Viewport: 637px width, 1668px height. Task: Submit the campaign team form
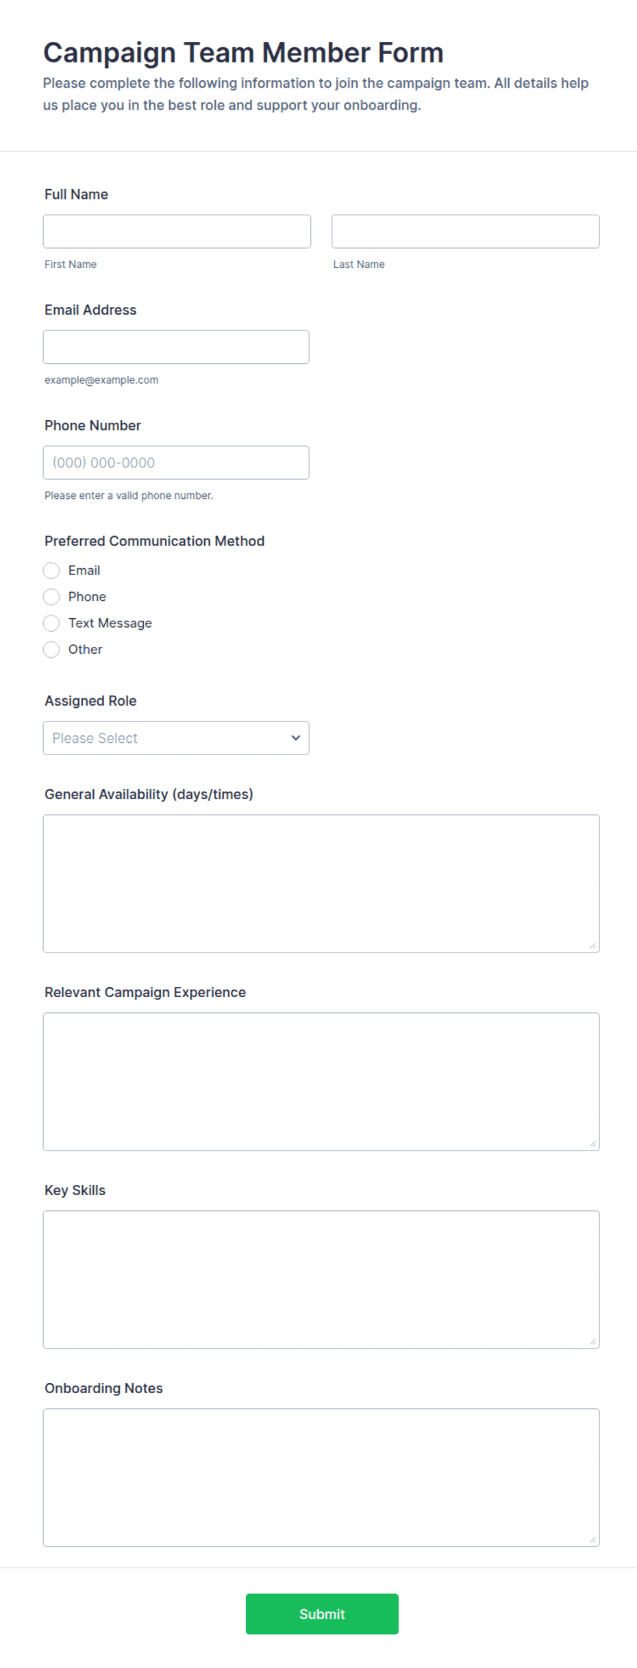(x=322, y=1615)
